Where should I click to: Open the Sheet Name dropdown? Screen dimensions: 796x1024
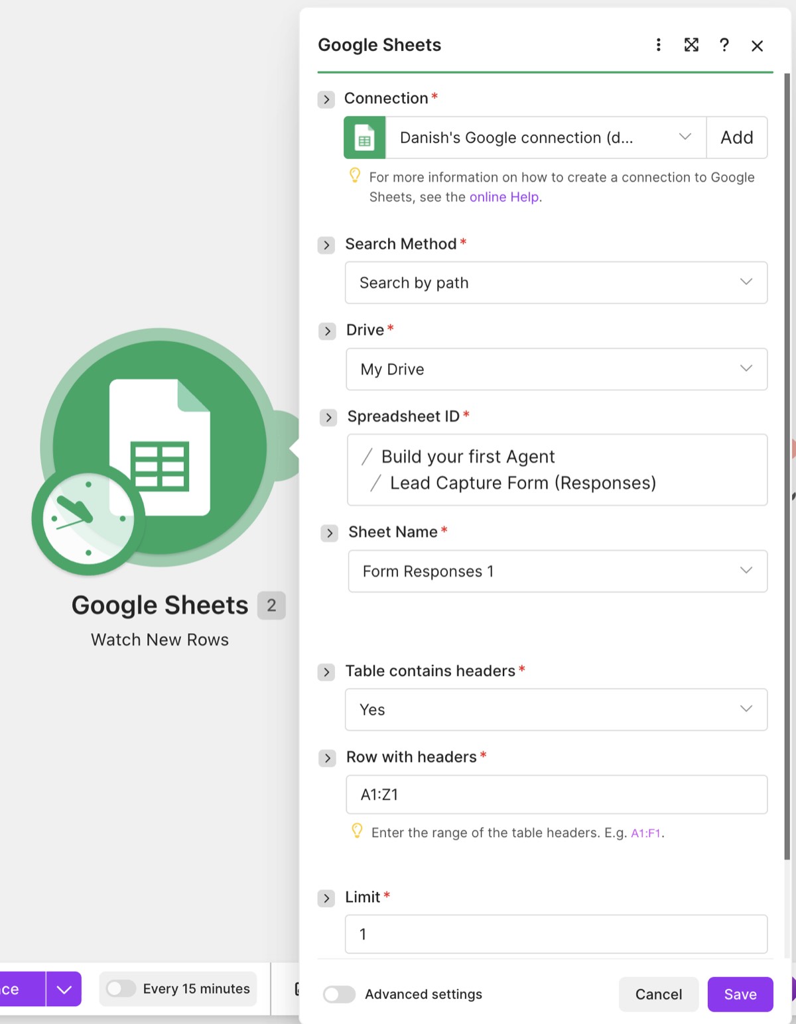point(558,571)
